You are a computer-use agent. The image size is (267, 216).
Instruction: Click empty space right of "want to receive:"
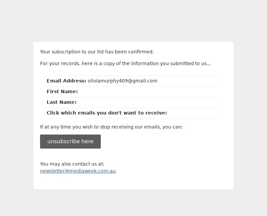(x=194, y=113)
